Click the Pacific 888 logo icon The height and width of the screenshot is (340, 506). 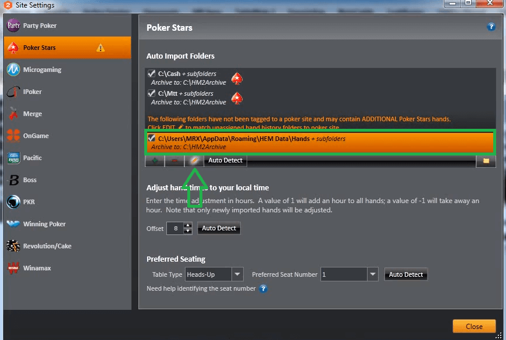click(13, 158)
